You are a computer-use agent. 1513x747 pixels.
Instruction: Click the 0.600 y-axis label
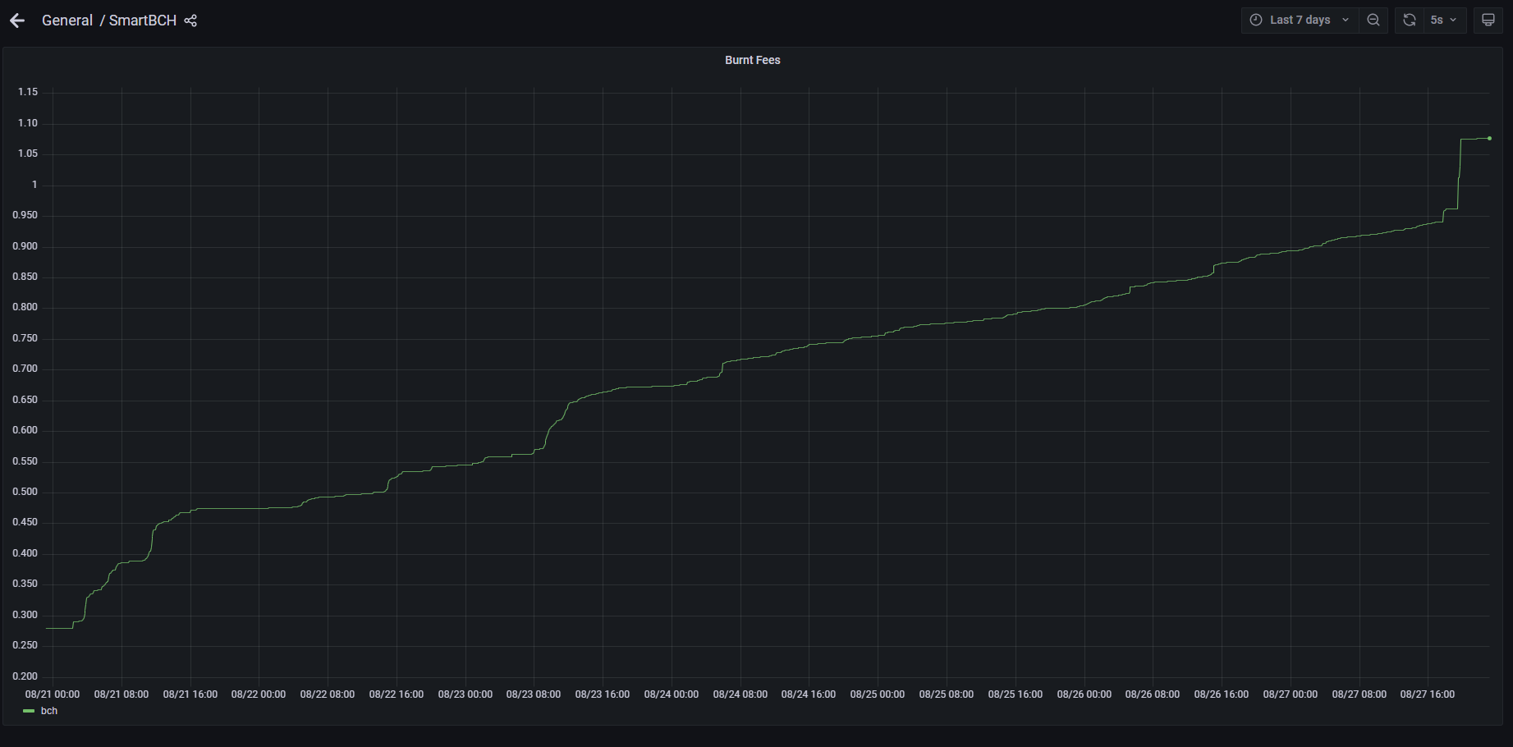pos(25,430)
